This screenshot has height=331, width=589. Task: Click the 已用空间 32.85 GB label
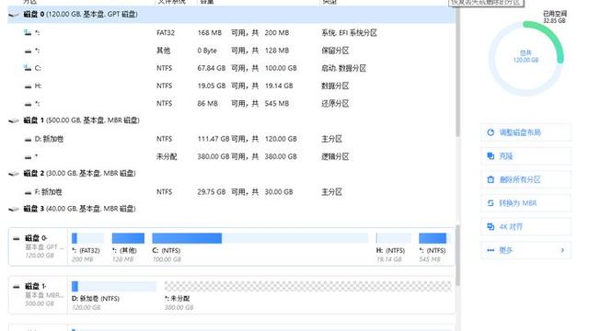click(554, 17)
